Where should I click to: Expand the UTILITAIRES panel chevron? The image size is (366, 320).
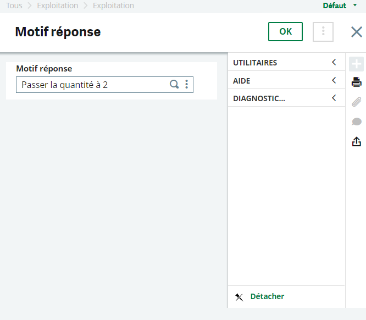click(334, 62)
